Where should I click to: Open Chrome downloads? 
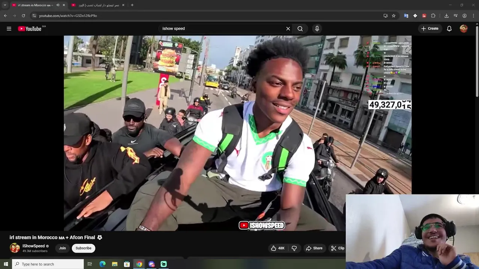pos(446,16)
